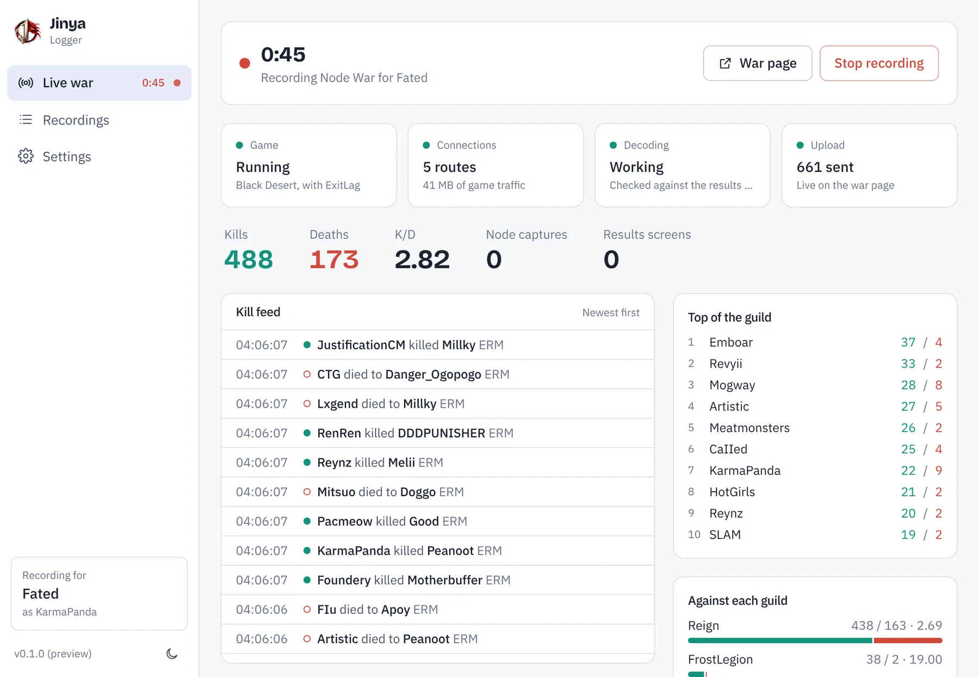Click the Settings gear icon
The width and height of the screenshot is (979, 677).
point(26,156)
